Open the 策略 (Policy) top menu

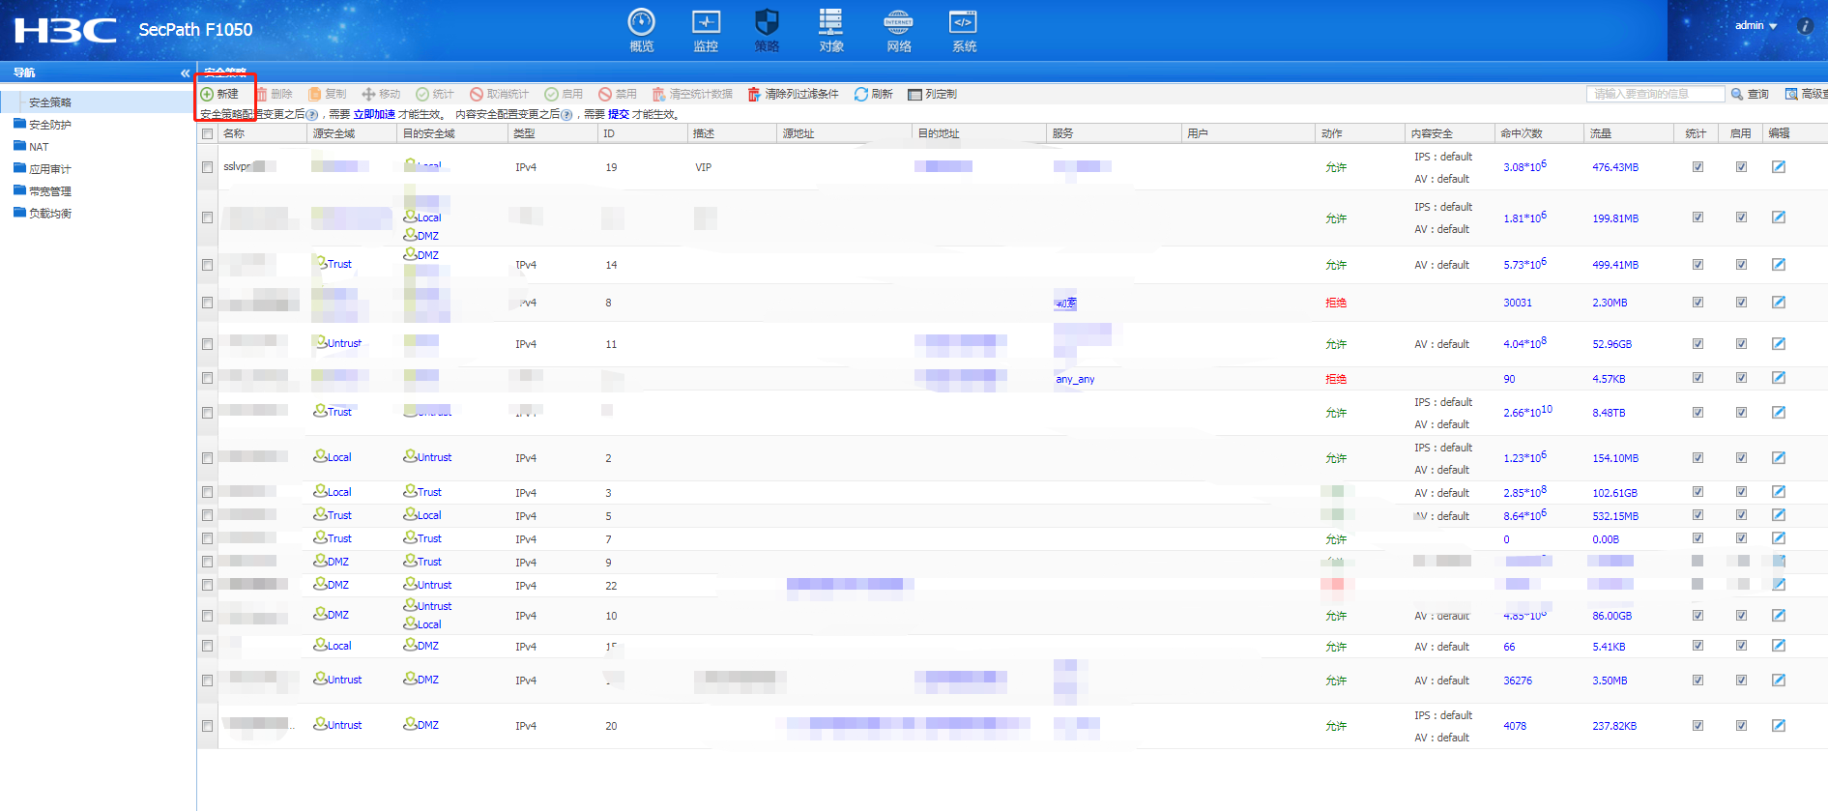[x=767, y=30]
